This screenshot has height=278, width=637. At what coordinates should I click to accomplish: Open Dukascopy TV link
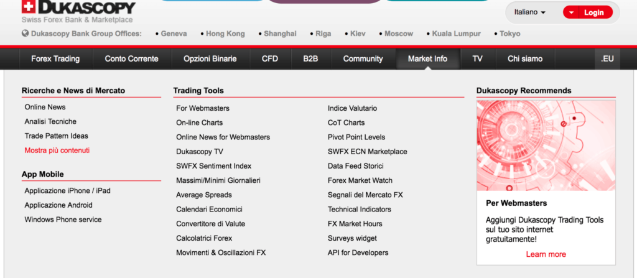(200, 152)
